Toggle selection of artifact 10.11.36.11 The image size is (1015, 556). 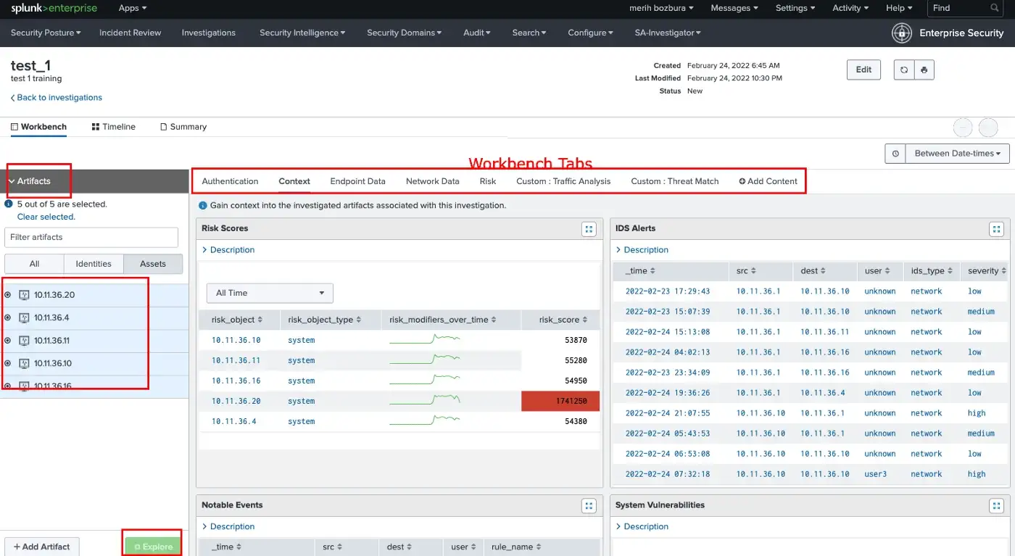click(x=7, y=340)
